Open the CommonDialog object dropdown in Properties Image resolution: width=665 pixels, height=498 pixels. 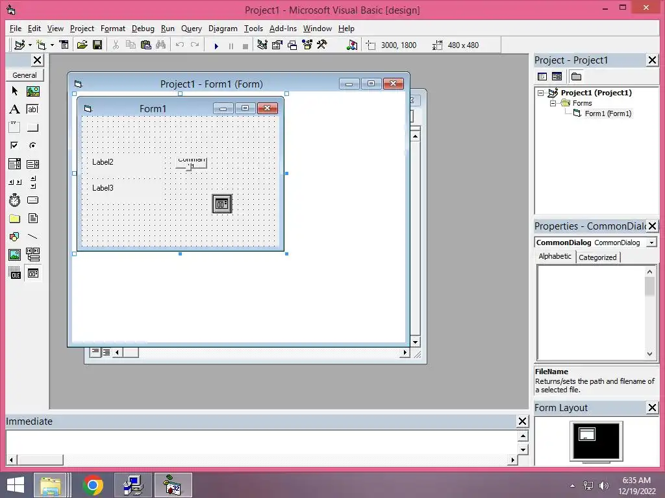(651, 243)
